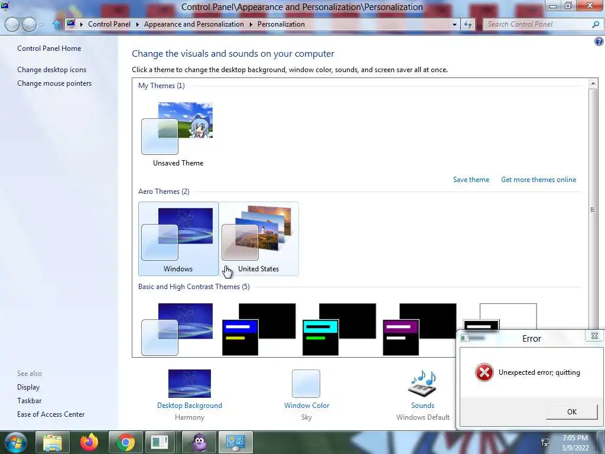Image resolution: width=605 pixels, height=454 pixels.
Task: Expand the arrow after Control Panel breadcrumb
Action: click(x=137, y=24)
